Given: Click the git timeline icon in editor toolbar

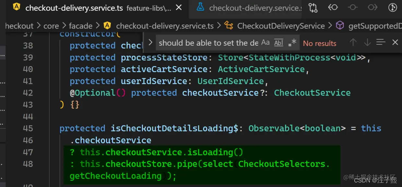Looking at the screenshot, I should click(x=392, y=8).
